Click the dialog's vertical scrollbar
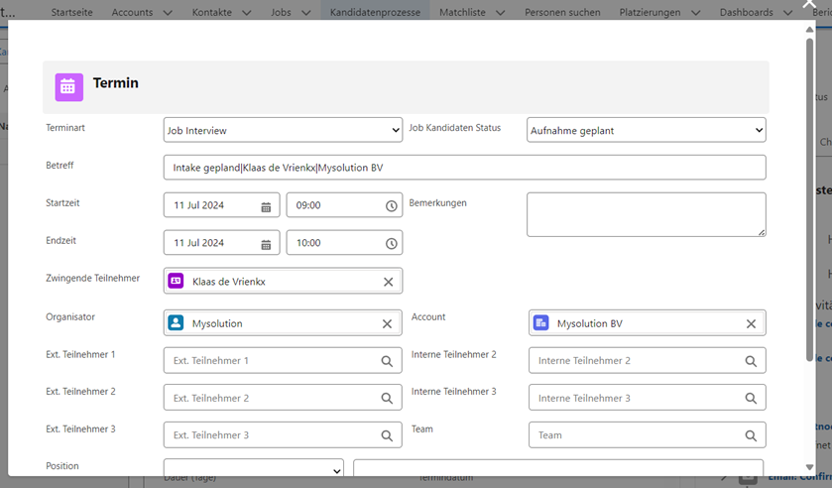 tap(810, 198)
